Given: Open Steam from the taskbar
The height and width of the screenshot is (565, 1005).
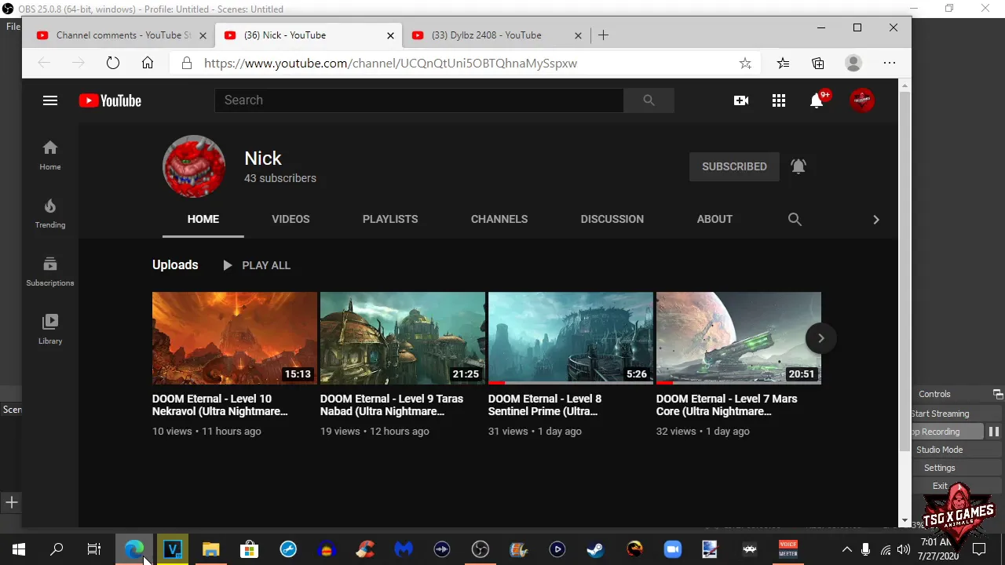Looking at the screenshot, I should (x=595, y=549).
